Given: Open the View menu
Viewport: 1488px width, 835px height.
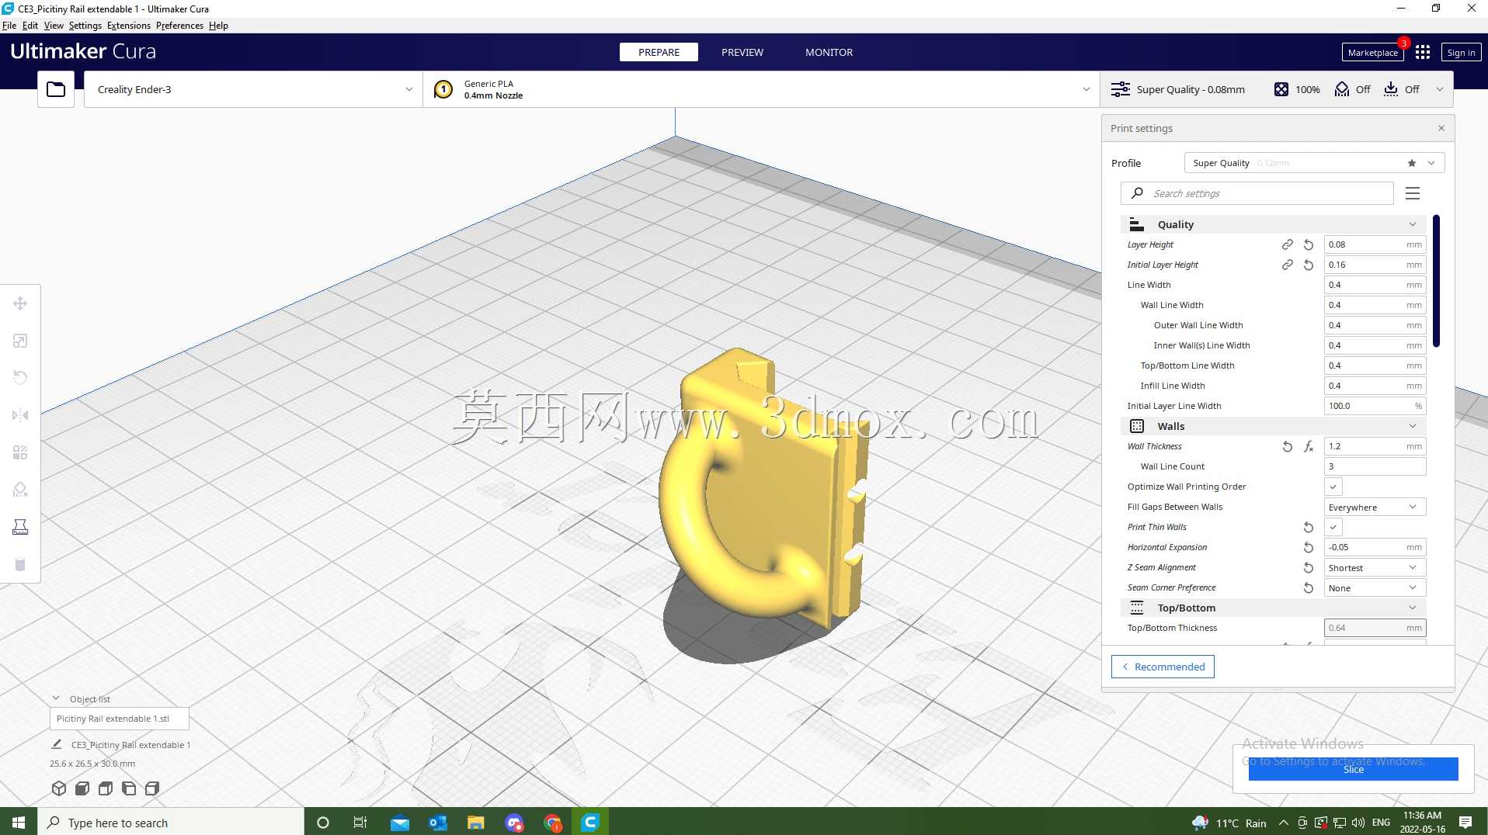Looking at the screenshot, I should tap(54, 26).
